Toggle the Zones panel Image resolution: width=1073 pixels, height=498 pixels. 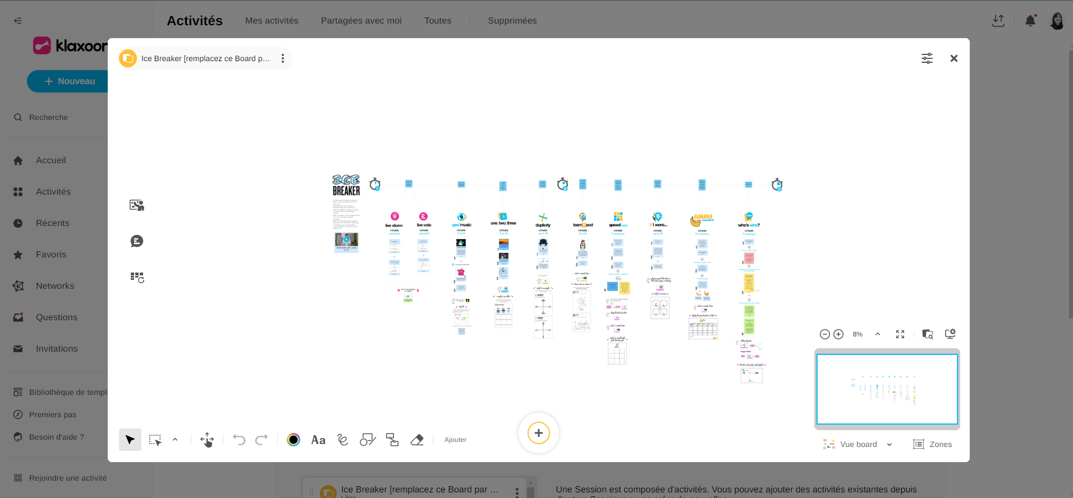pos(933,444)
